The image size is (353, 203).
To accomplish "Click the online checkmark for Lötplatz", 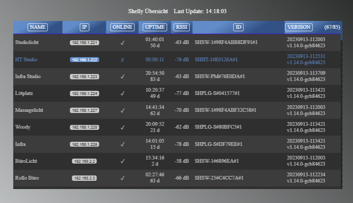I will click(x=122, y=94).
